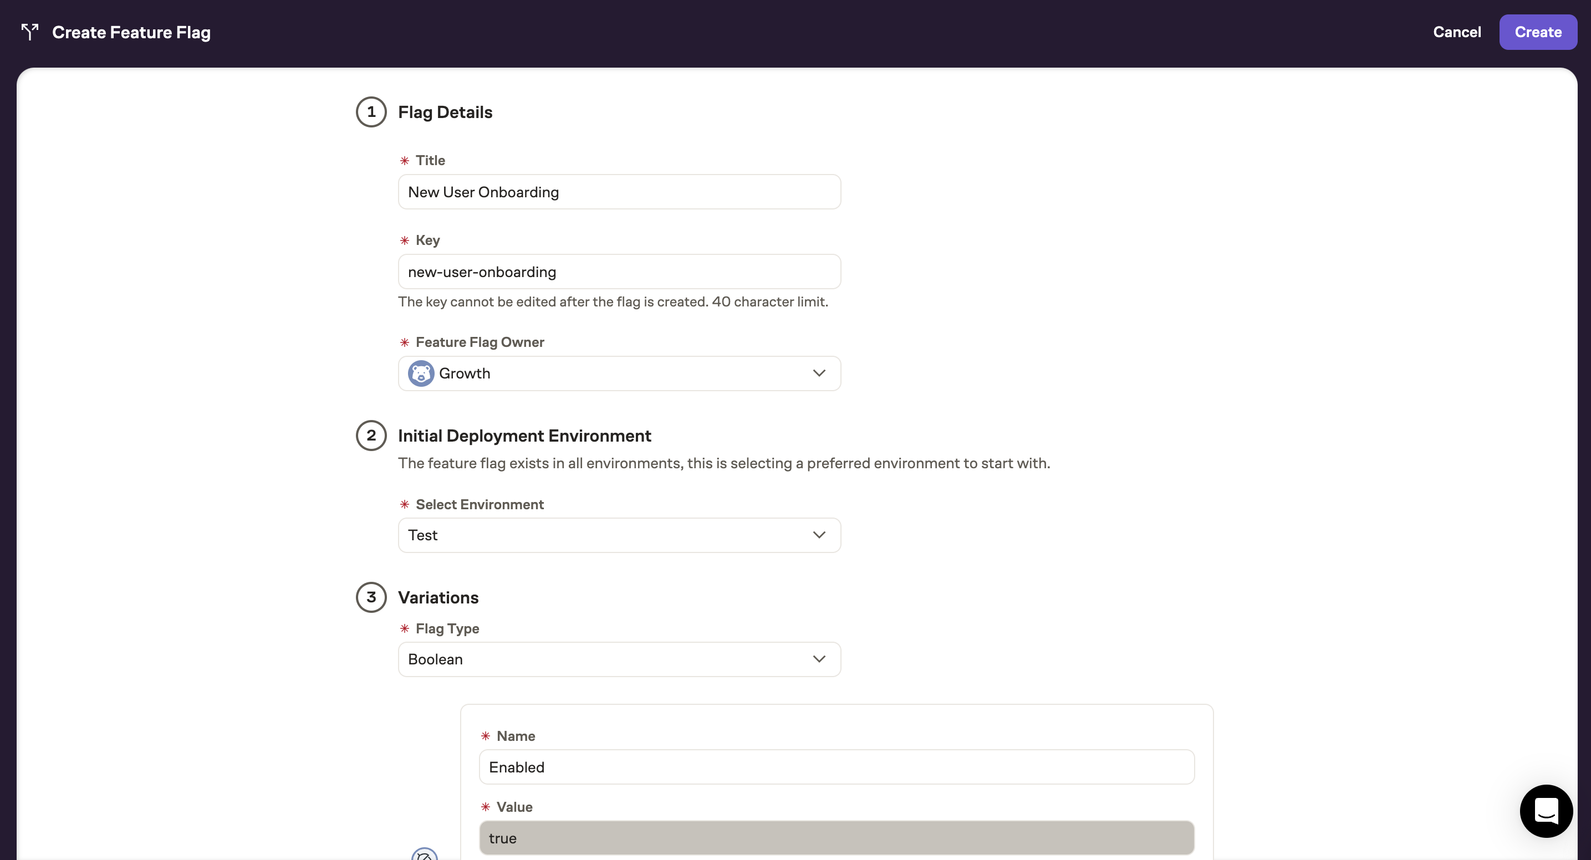This screenshot has width=1591, height=860.
Task: Click the required field asterisk icon near Title
Action: [405, 160]
